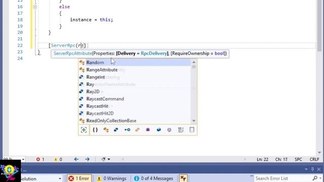Toggle the 0 Warnings filter button
Screen dimensions: 324x182
pos(112,178)
